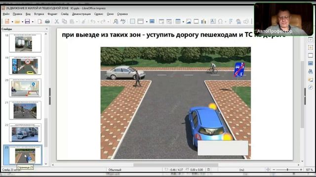Select slide 19 thumbnail with speed sign

point(25,65)
